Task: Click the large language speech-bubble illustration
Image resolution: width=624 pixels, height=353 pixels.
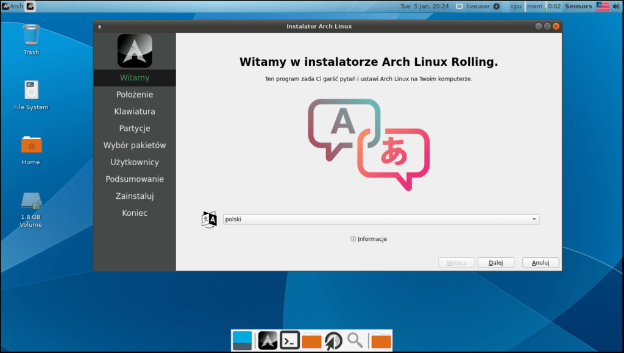Action: [369, 144]
